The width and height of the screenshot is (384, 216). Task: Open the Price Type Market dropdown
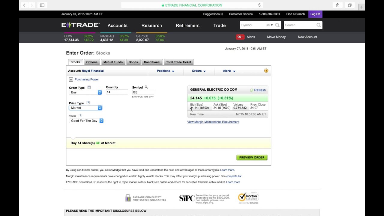click(85, 108)
